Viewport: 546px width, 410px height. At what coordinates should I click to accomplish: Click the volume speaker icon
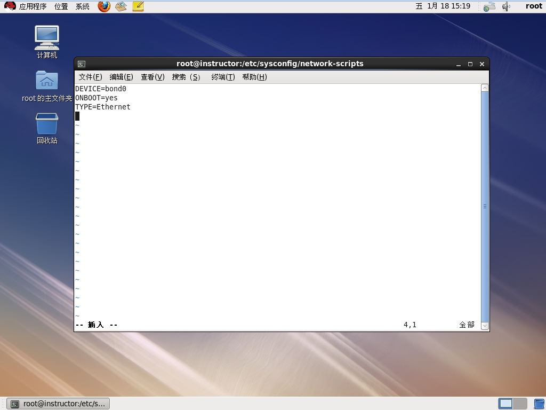(x=506, y=6)
